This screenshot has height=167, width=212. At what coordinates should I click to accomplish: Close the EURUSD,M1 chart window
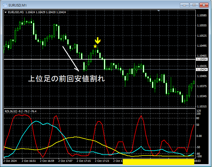click(204, 5)
